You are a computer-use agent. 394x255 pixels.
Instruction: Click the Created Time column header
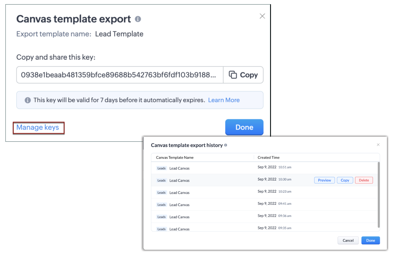tap(269, 157)
